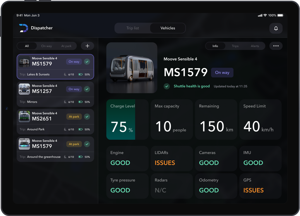Click the Dispatcher logo icon

point(23,28)
